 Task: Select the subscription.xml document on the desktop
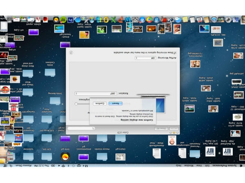coord(182,153)
